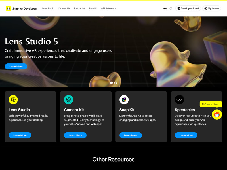Click Learn More under the Snap Kit card
This screenshot has height=170, width=227.
(131, 135)
